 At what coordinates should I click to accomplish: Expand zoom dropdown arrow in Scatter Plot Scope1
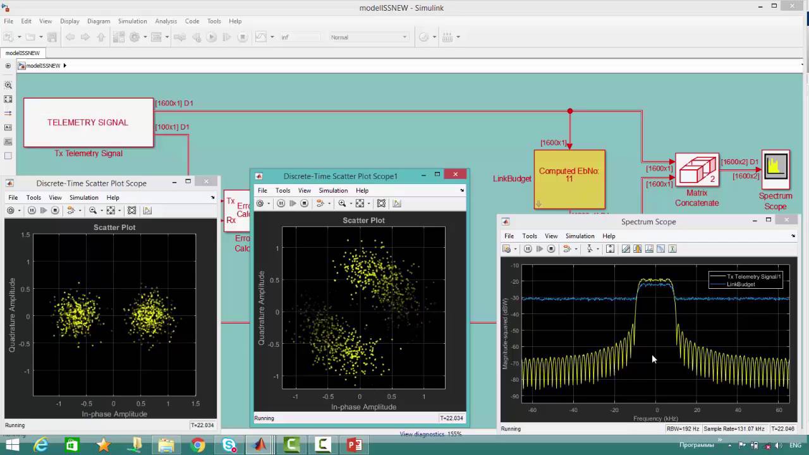click(350, 203)
